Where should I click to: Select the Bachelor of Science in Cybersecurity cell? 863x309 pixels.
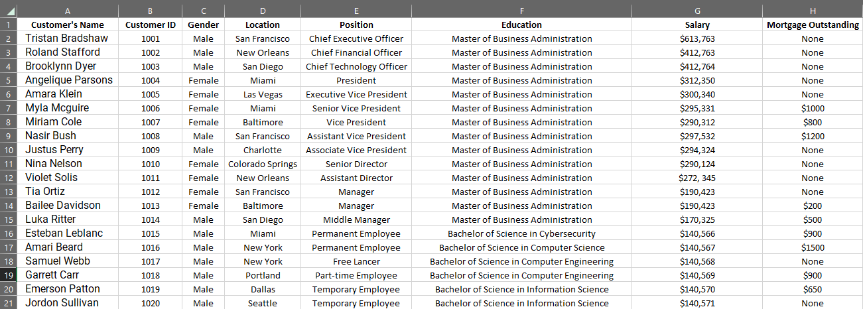(521, 233)
